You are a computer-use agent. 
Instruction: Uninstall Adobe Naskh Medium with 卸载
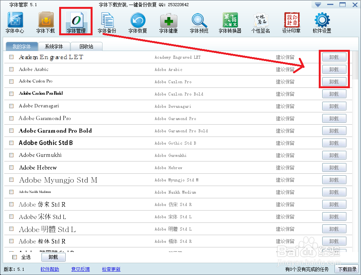point(334,192)
